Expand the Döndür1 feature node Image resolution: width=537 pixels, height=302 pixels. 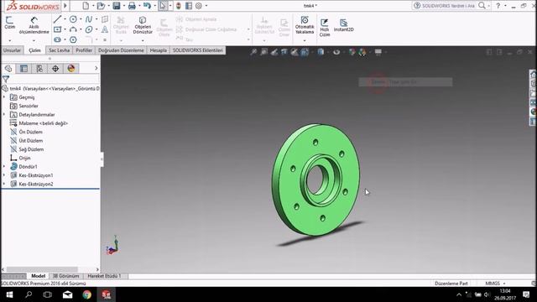(4, 166)
